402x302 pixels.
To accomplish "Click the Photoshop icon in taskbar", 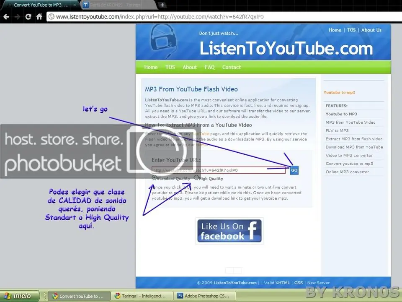I will coord(180,296).
